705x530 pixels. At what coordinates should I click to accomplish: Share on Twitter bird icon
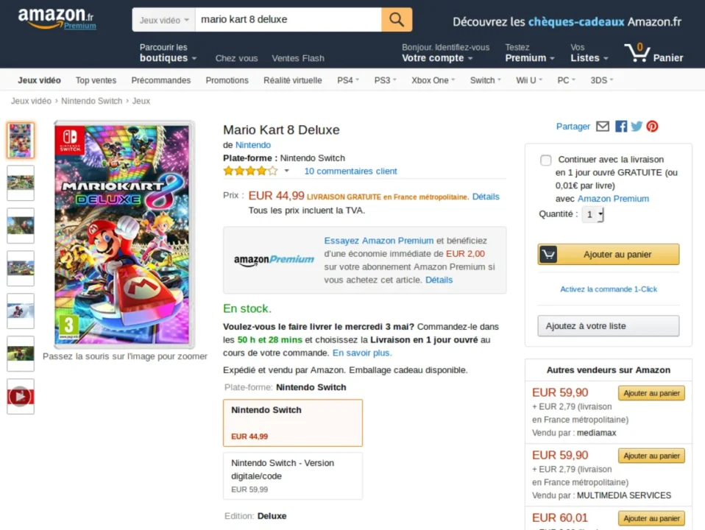pos(637,127)
